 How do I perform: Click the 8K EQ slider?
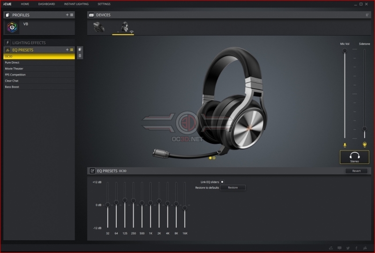[176, 204]
